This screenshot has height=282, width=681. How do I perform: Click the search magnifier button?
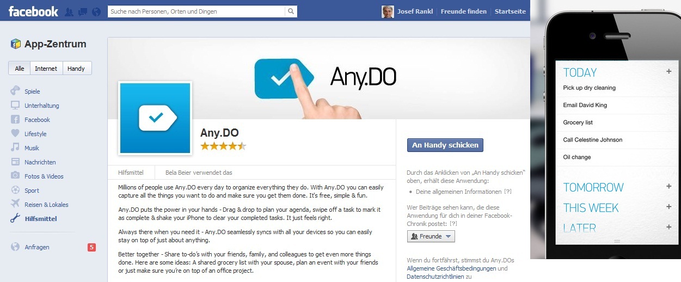291,11
